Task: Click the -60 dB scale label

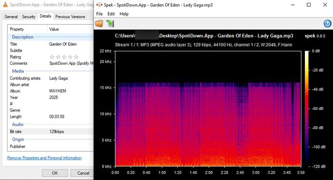Action: (x=317, y=109)
